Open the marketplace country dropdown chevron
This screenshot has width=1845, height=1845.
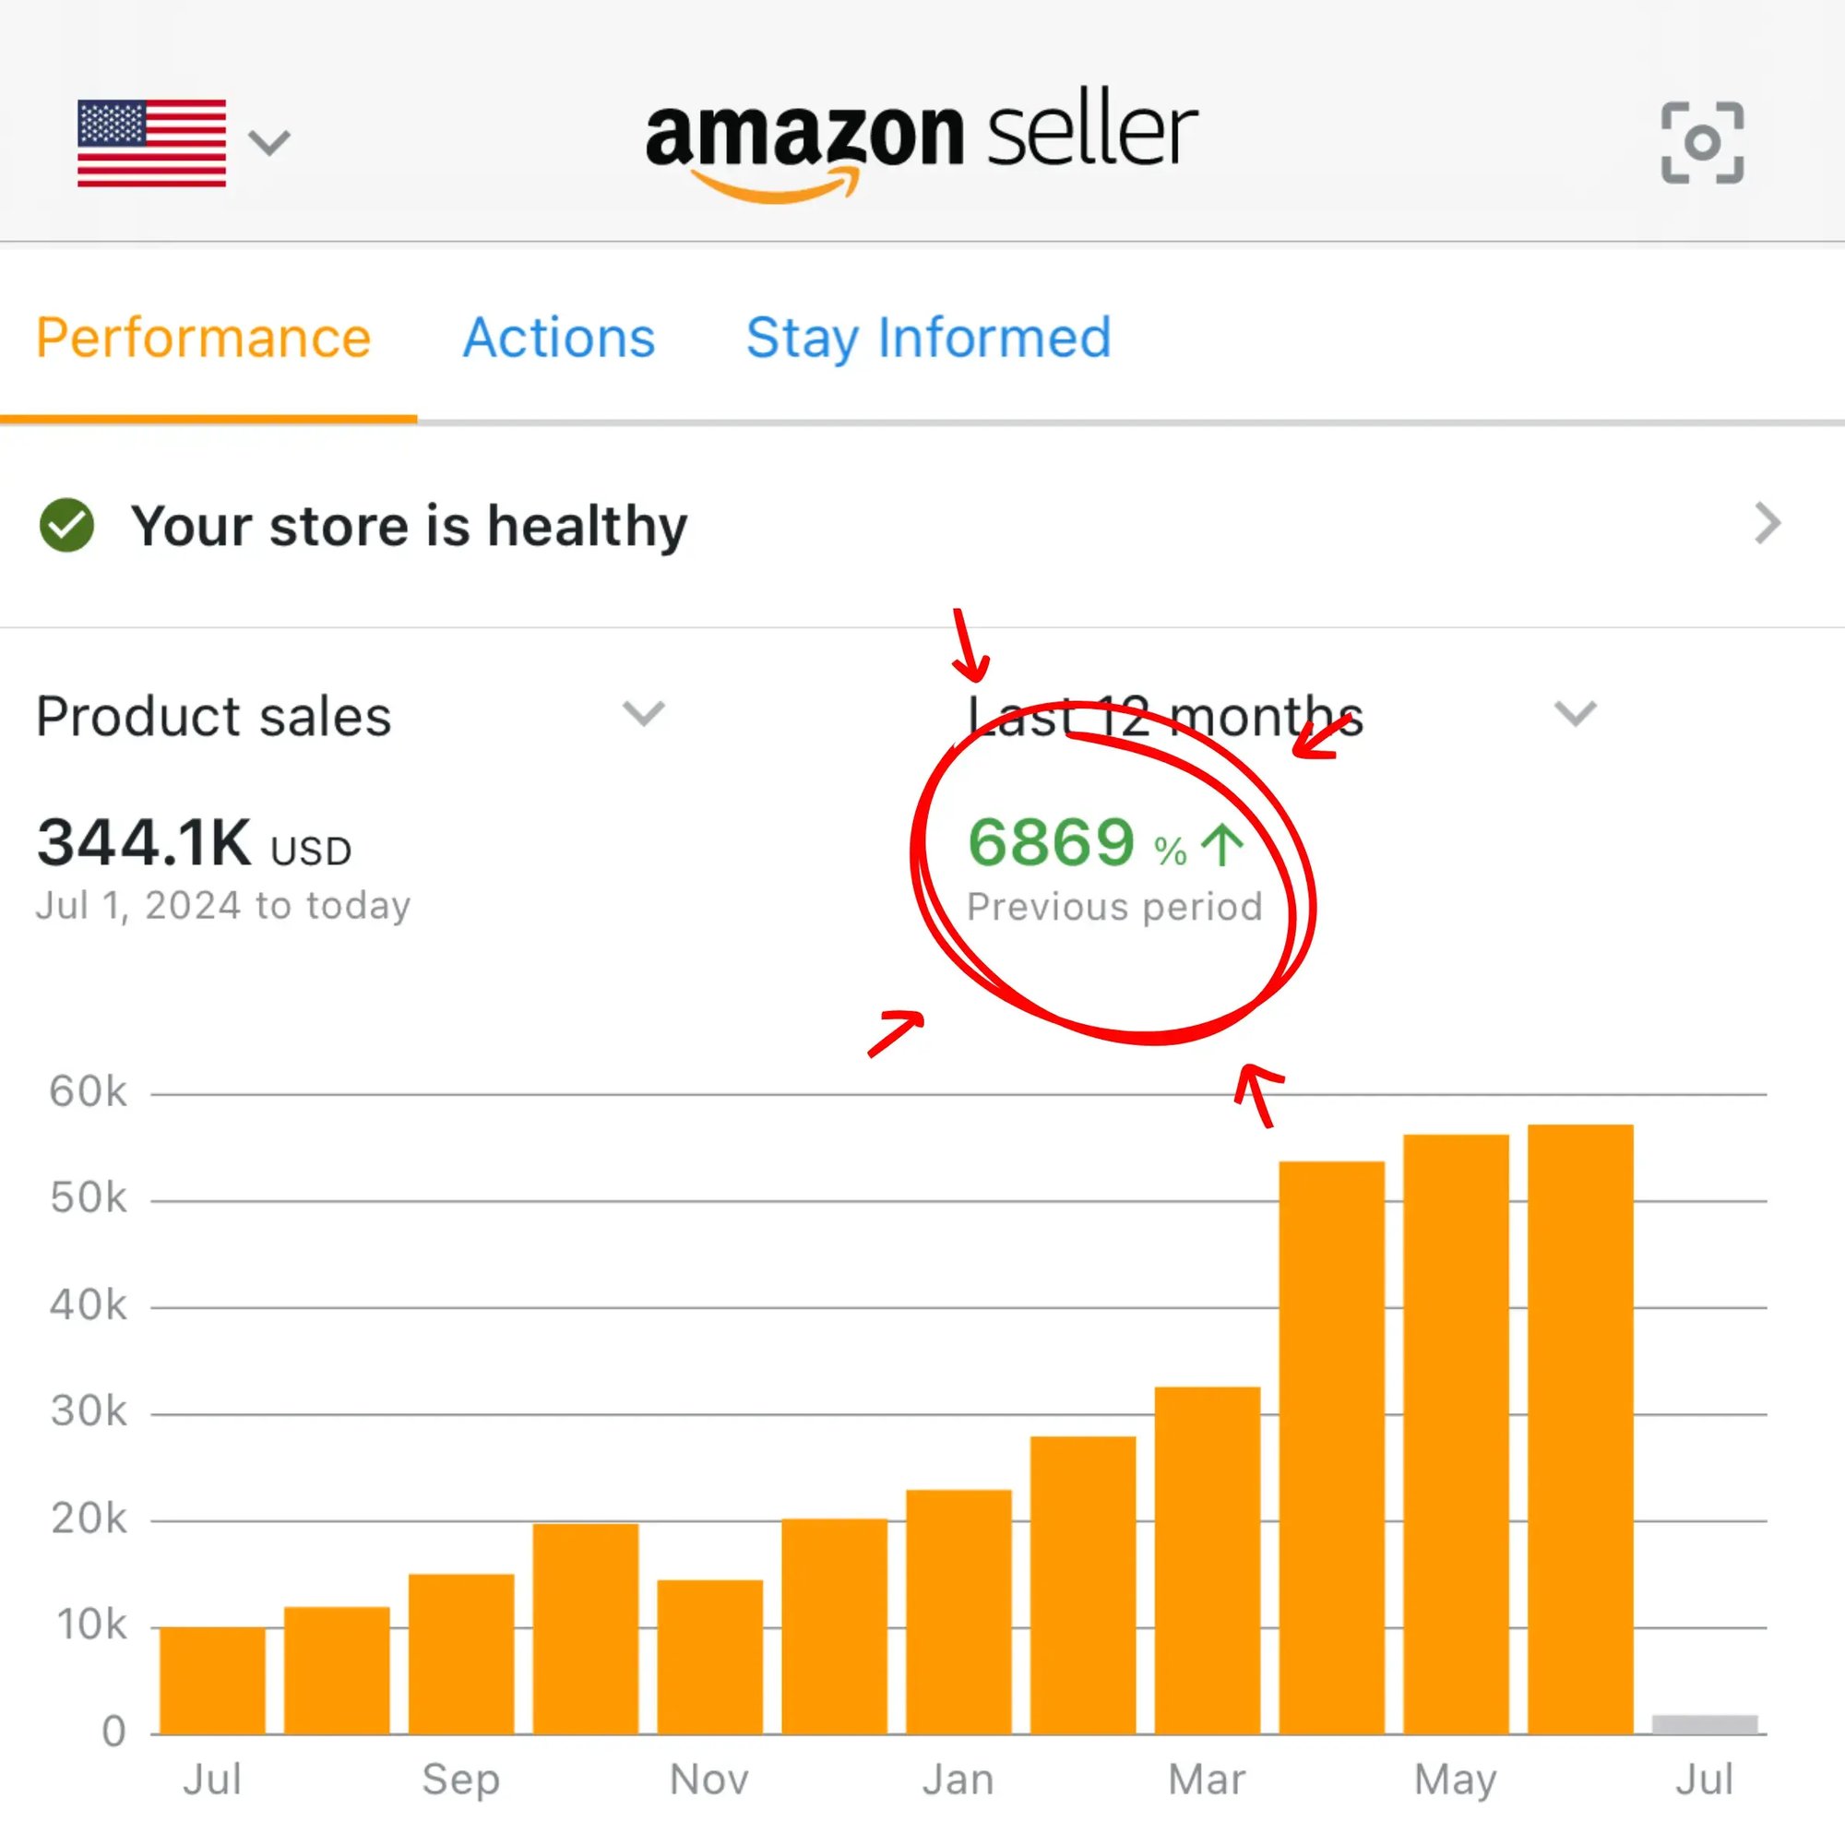pyautogui.click(x=269, y=143)
